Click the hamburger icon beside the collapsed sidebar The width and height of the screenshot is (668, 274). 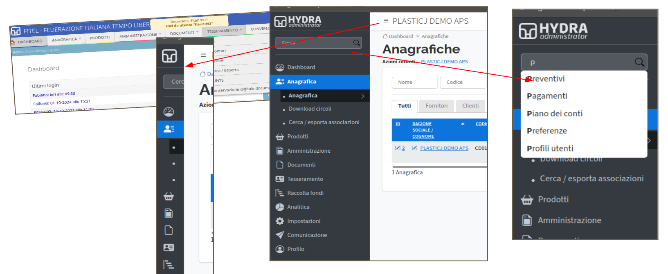tap(203, 55)
